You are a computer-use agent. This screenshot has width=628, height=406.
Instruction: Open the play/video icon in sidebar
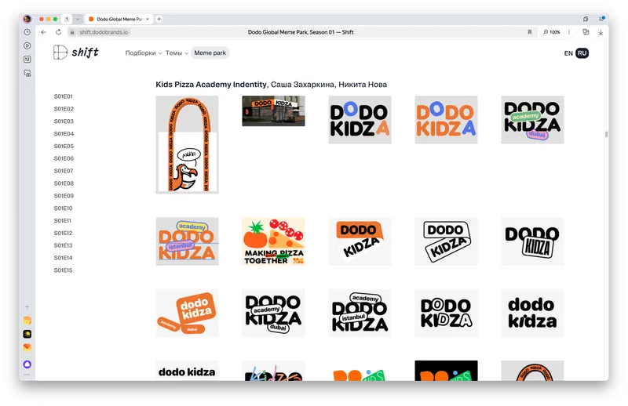pos(27,45)
